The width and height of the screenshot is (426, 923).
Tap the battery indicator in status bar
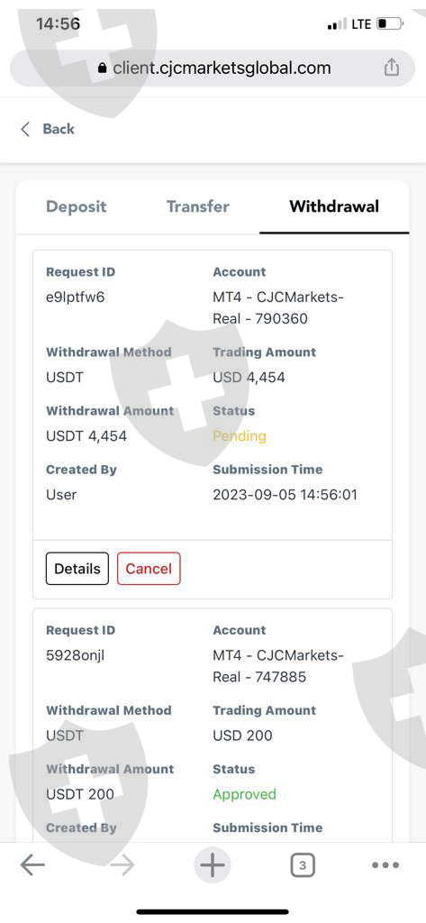point(390,24)
